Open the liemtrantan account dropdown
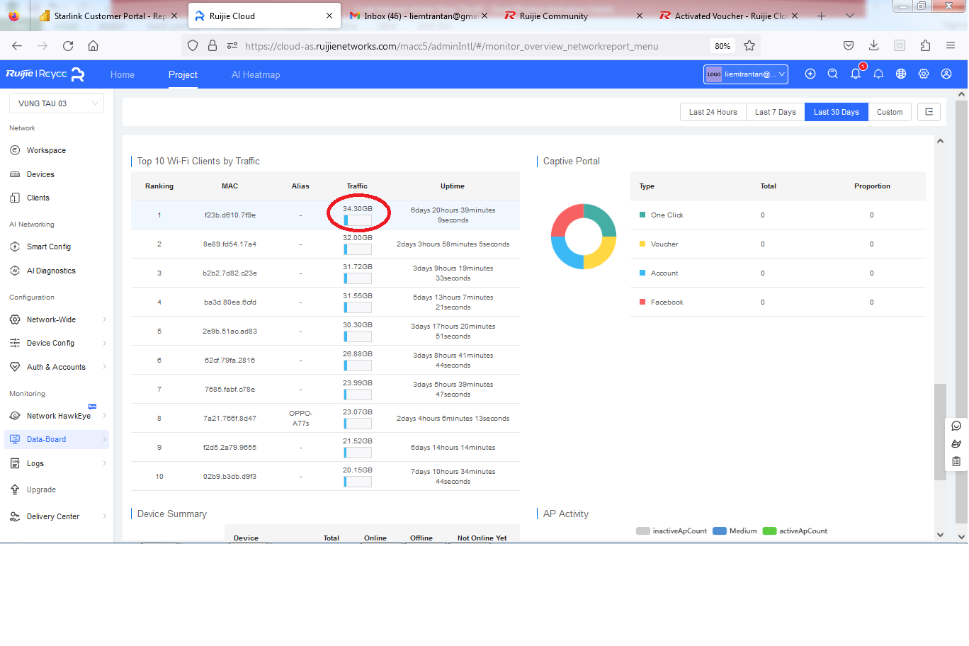Image resolution: width=969 pixels, height=646 pixels. pyautogui.click(x=746, y=74)
